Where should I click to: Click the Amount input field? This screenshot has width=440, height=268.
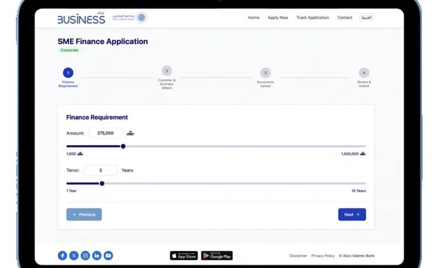click(x=105, y=133)
